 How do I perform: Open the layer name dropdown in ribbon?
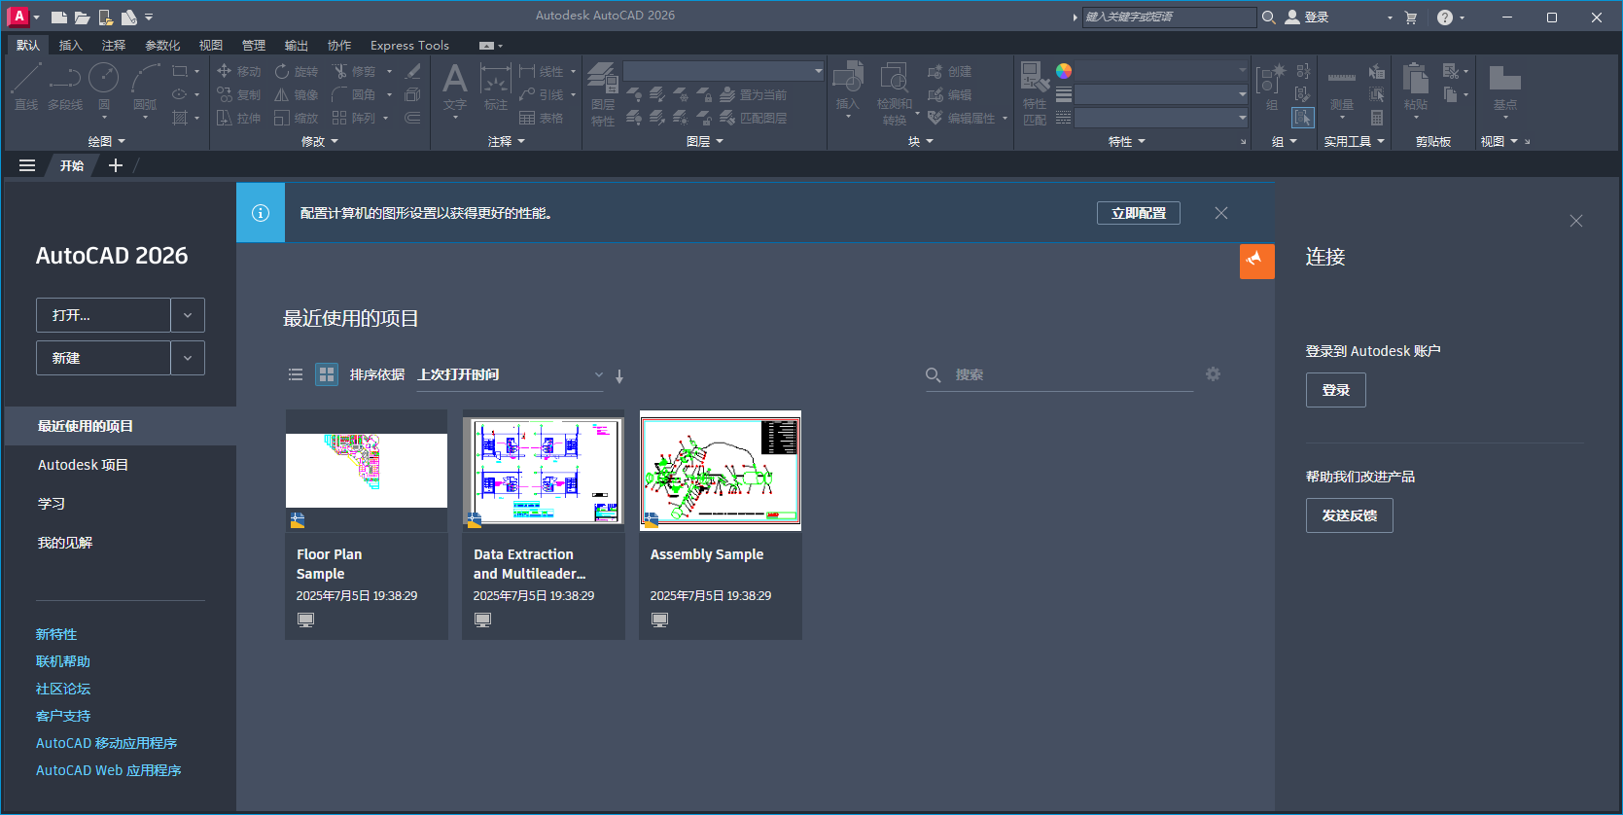[x=723, y=71]
